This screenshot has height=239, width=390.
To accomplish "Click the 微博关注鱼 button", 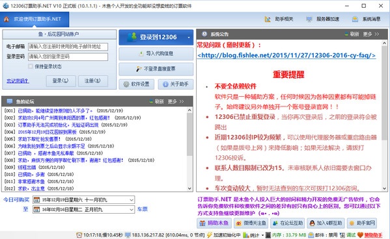I will point(251,223).
